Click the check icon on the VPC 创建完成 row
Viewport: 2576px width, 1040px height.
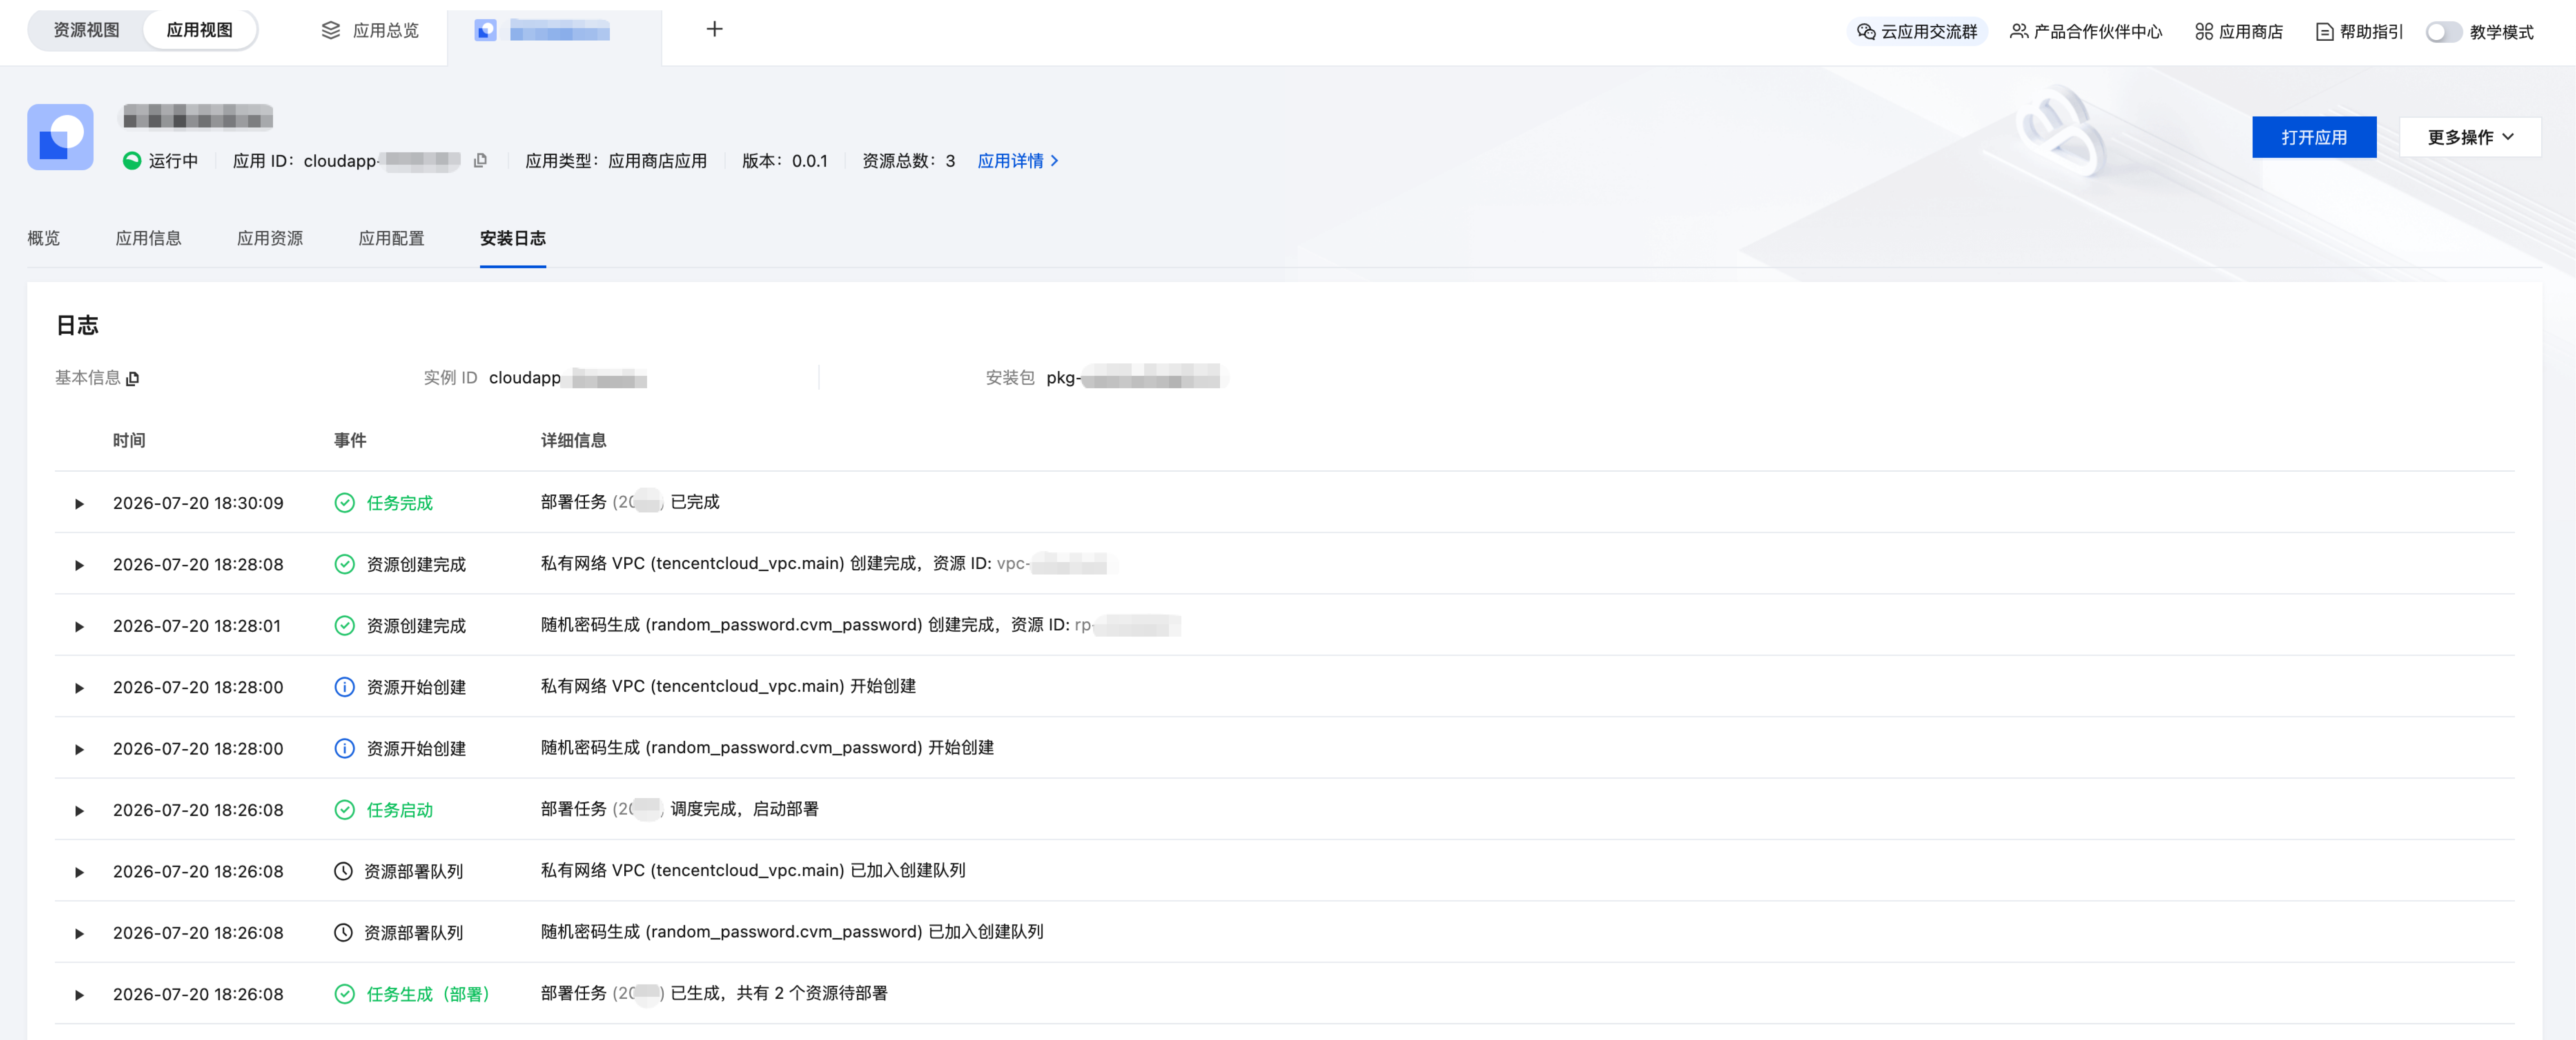pos(344,565)
